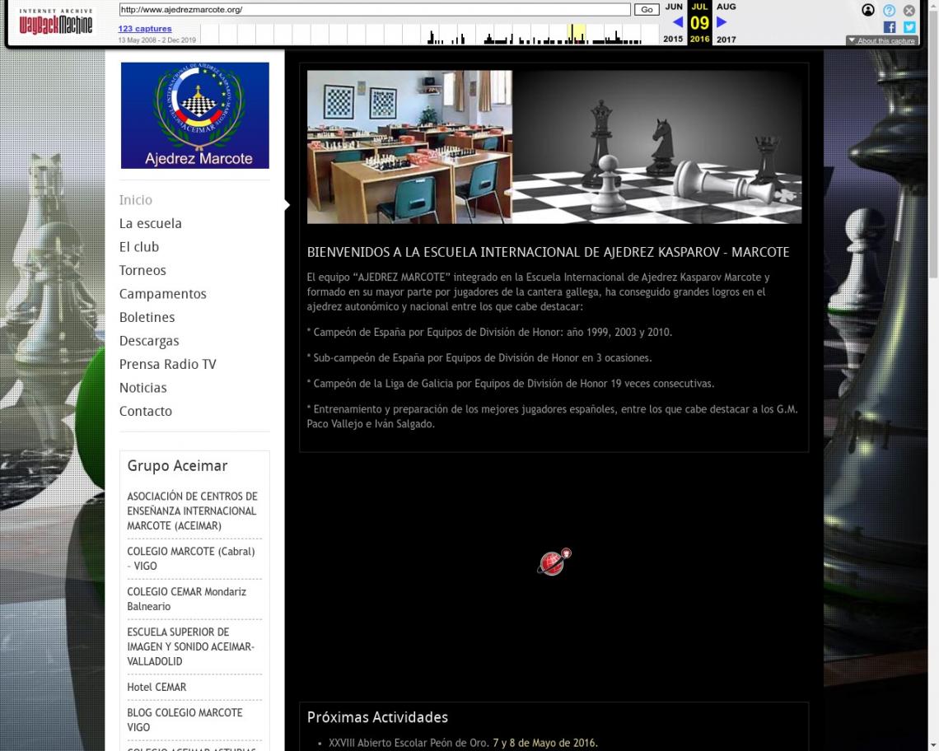Open the Contacto page
The height and width of the screenshot is (751, 939).
point(146,411)
